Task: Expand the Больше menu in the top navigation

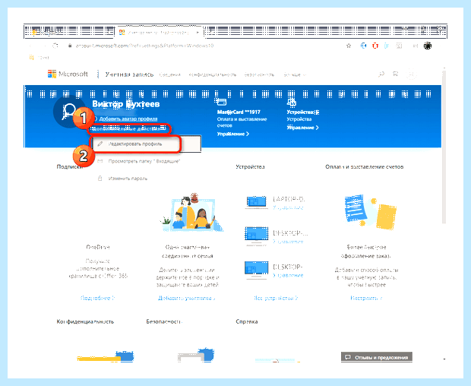Action: point(295,74)
